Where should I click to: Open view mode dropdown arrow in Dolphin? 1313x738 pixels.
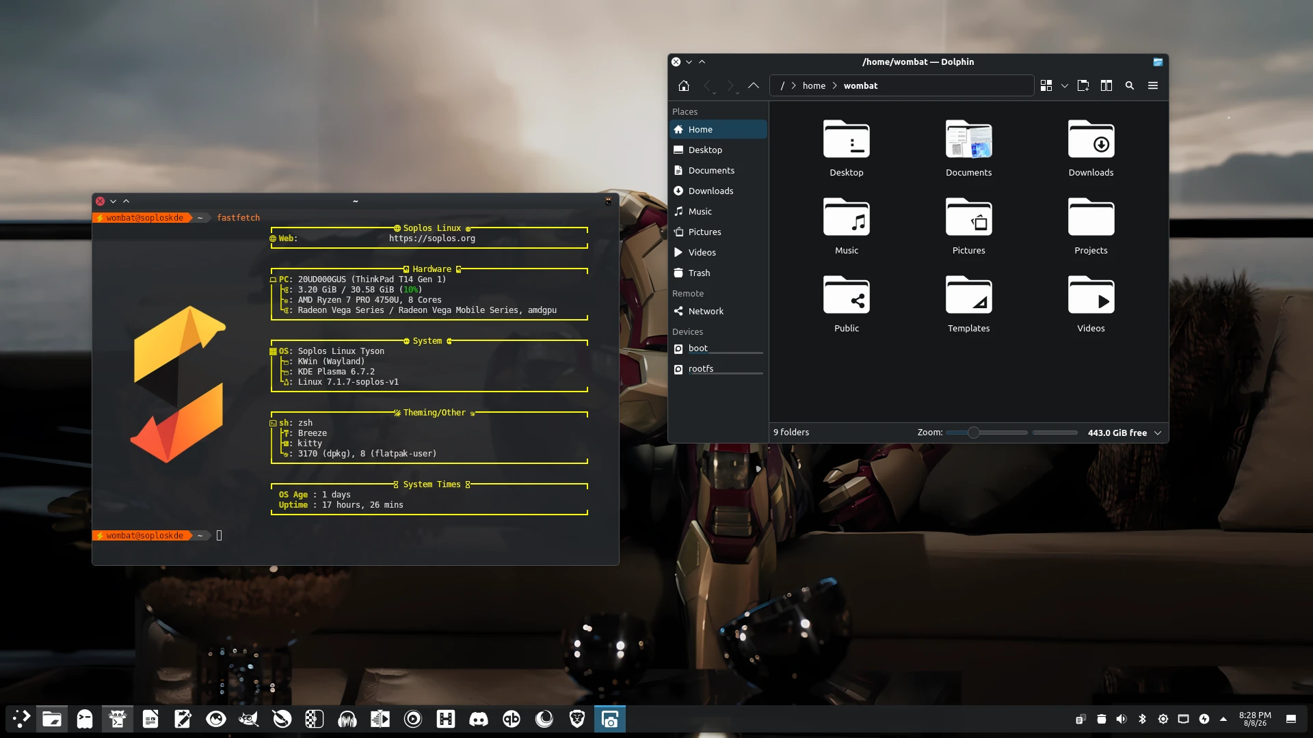(1065, 86)
